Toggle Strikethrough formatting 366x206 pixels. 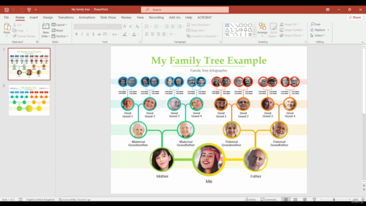(x=99, y=34)
